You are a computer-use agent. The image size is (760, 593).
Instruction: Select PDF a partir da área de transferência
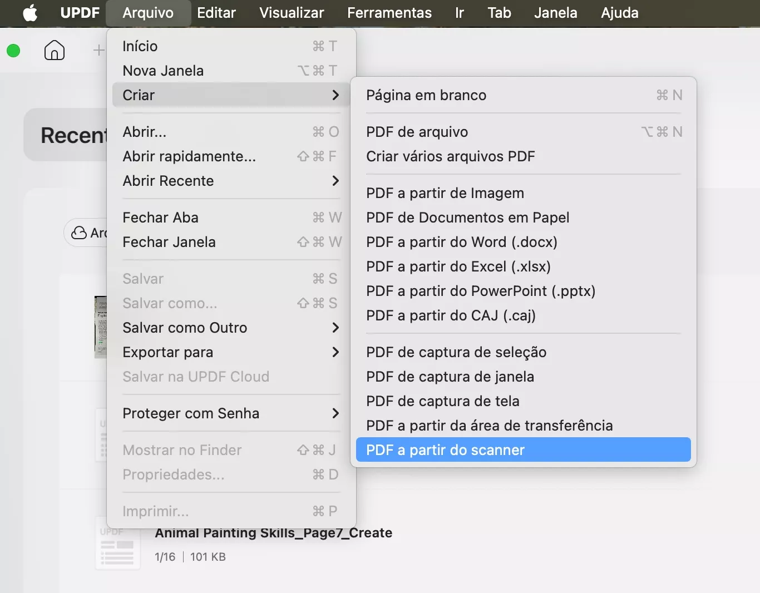pos(524,426)
